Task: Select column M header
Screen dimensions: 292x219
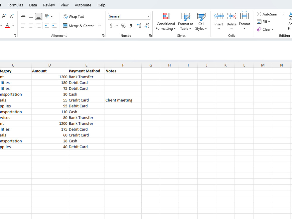Action: point(263,65)
